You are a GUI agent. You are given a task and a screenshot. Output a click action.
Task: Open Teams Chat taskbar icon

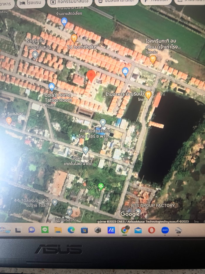(x=32, y=230)
